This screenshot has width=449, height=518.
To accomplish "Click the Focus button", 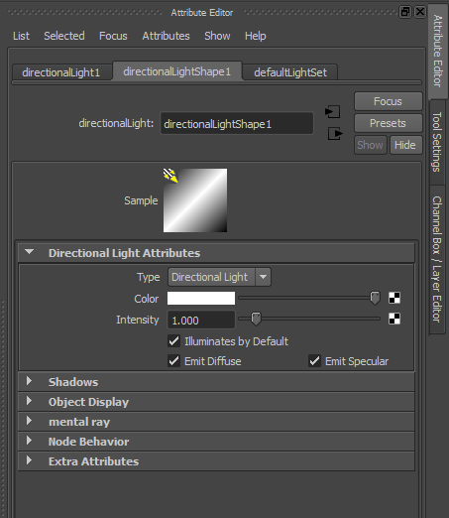I will point(388,101).
